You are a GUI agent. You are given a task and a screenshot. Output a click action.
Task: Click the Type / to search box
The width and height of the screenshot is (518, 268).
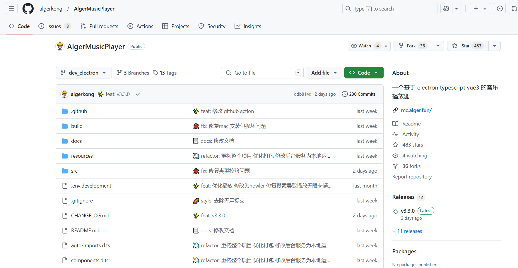tap(390, 8)
